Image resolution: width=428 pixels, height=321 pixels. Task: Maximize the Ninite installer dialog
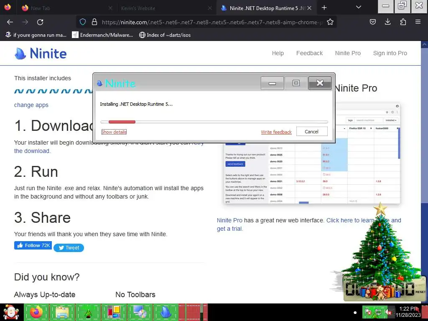(x=296, y=83)
